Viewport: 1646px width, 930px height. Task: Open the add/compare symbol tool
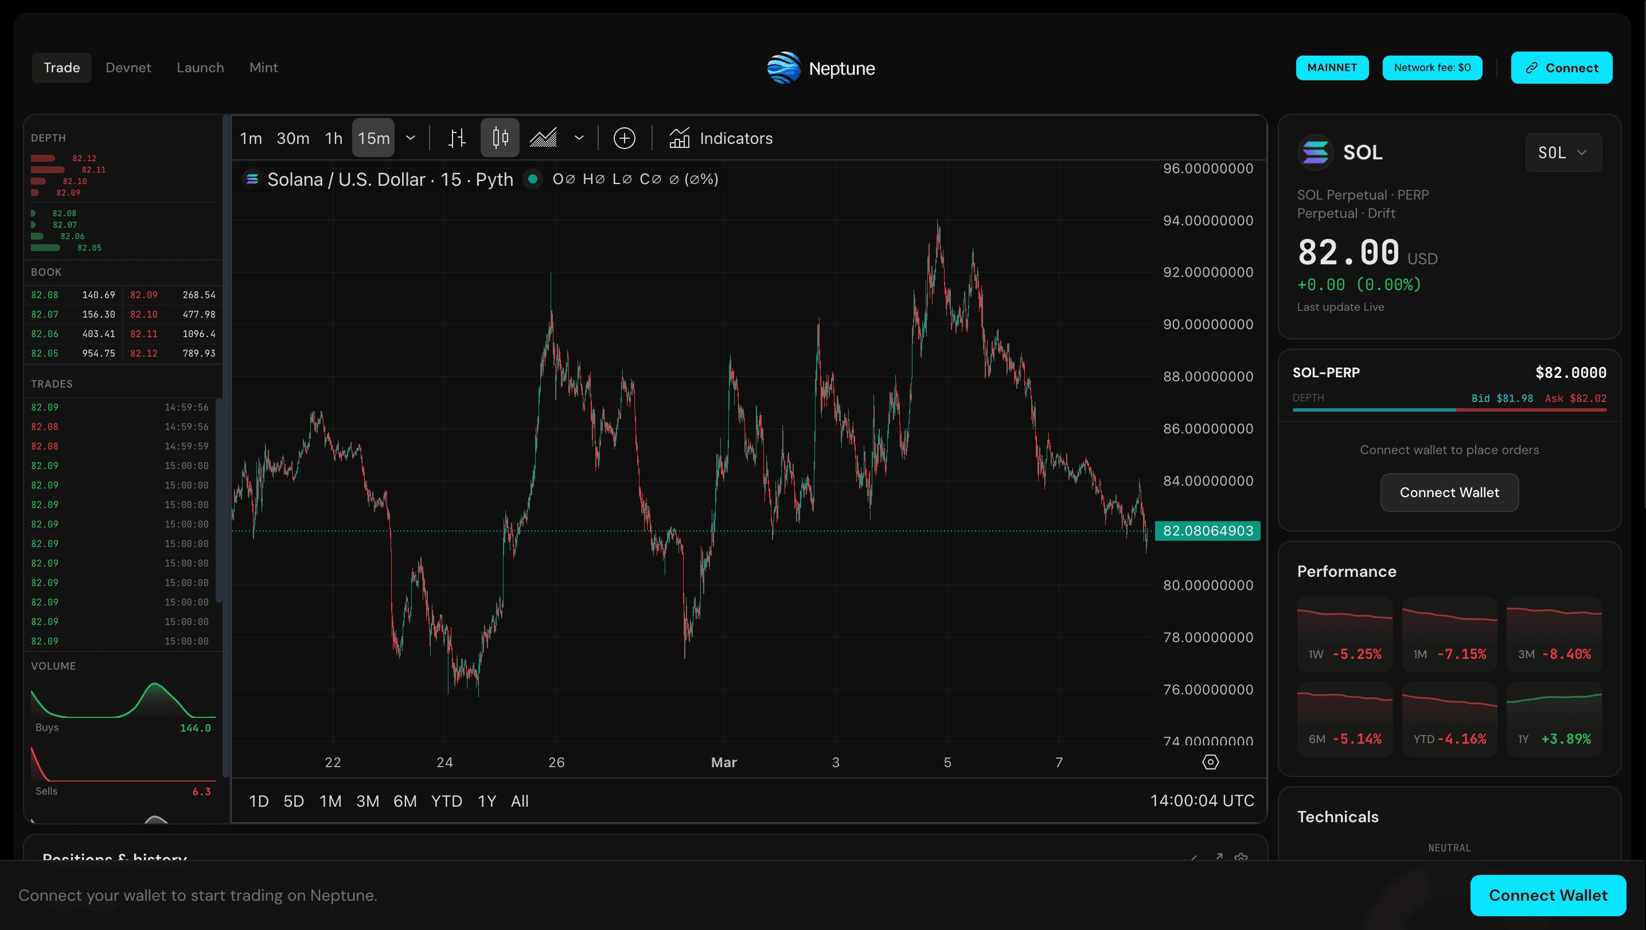(x=625, y=138)
